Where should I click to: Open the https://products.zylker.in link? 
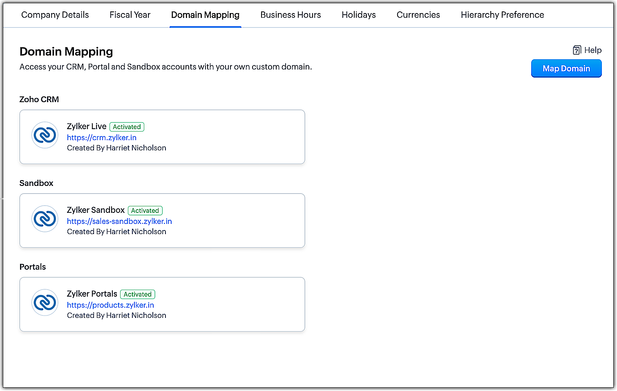[110, 305]
